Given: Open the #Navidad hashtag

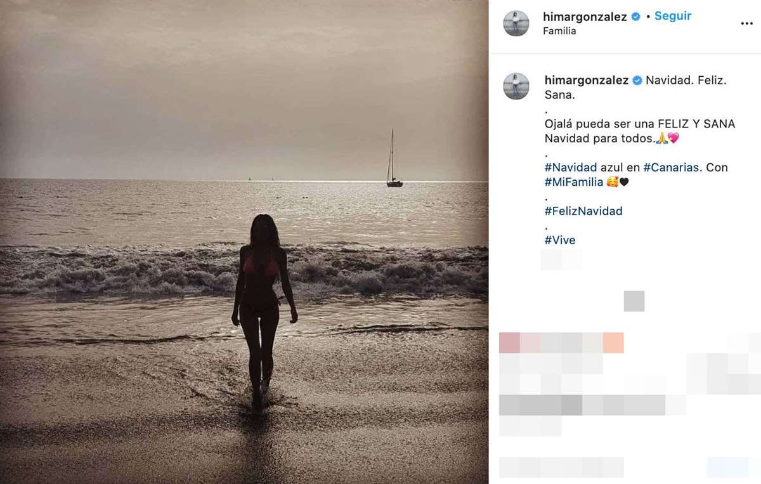Looking at the screenshot, I should point(571,167).
